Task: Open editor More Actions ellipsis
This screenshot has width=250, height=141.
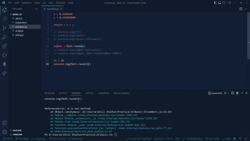Action: tap(246, 9)
